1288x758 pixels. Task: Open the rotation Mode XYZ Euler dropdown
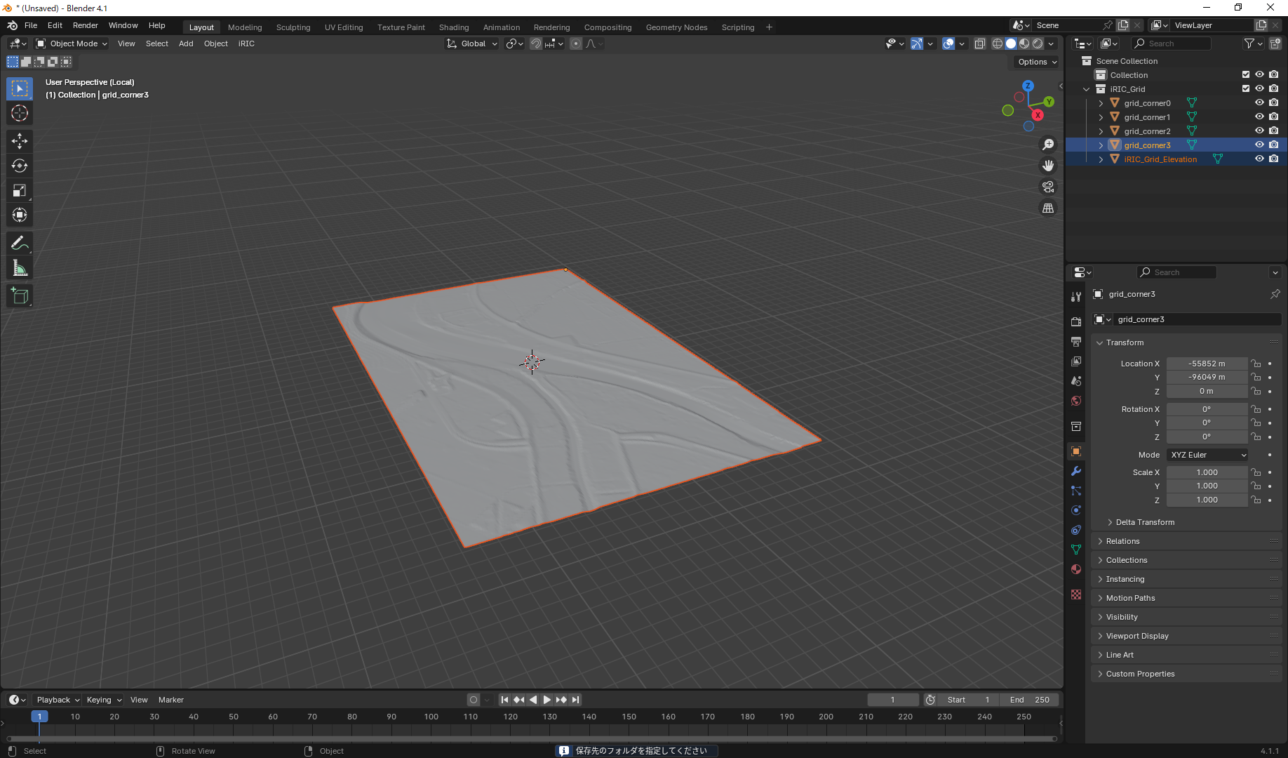click(1207, 455)
